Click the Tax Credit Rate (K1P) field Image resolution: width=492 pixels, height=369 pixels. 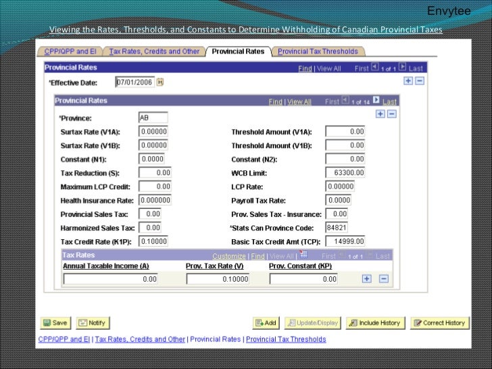coord(153,241)
